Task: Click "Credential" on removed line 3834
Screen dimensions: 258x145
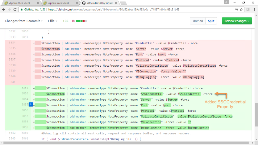Action: (144, 43)
